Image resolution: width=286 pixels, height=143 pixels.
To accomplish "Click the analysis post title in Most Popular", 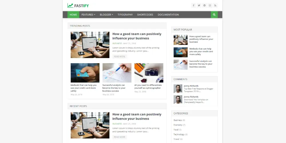I will pos(201,64).
